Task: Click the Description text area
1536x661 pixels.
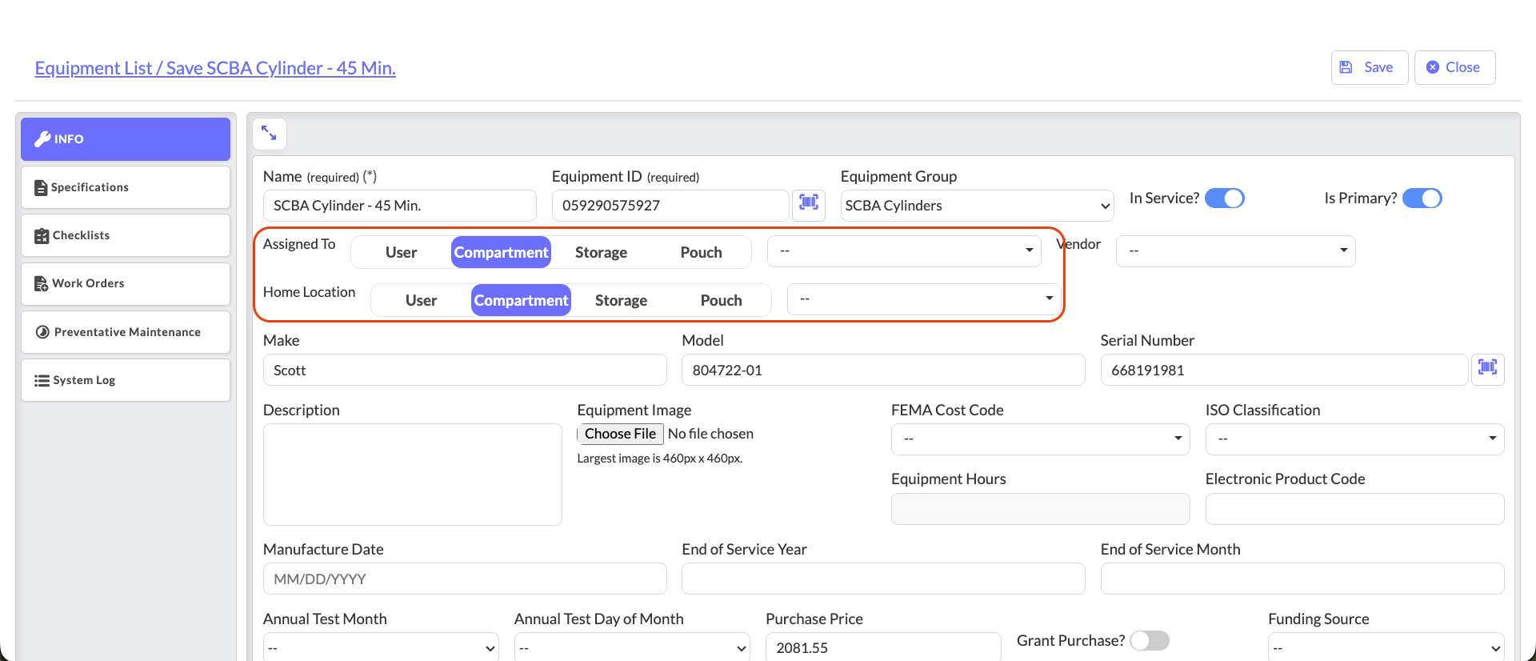Action: click(413, 475)
